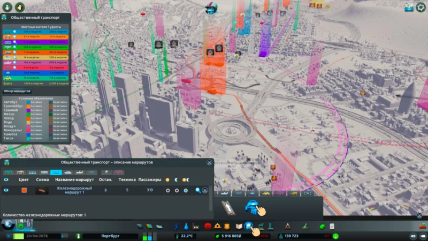Click magnifier in the pink airplane statistics row
The width and height of the screenshot is (428, 241).
(15, 63)
